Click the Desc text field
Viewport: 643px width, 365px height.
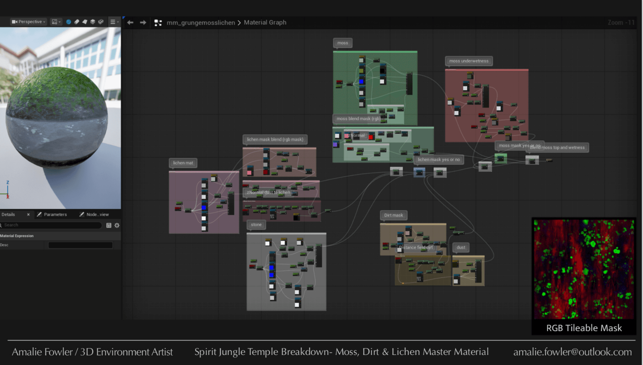click(x=80, y=245)
